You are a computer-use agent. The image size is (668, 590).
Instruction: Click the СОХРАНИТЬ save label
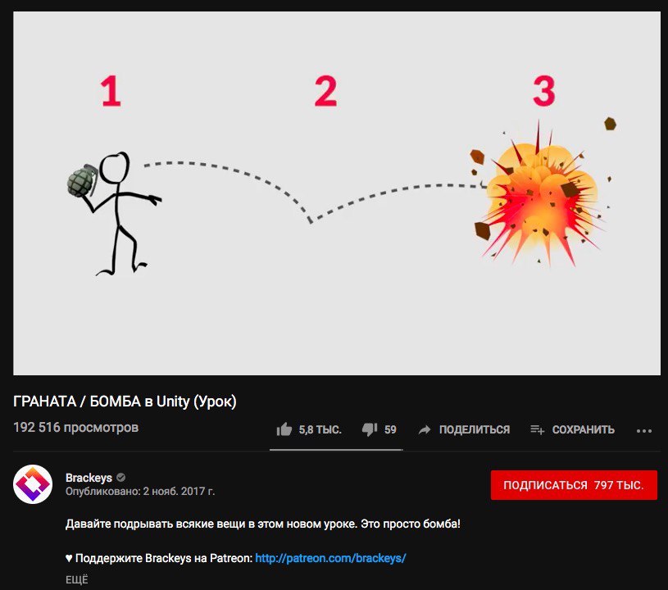pyautogui.click(x=584, y=429)
